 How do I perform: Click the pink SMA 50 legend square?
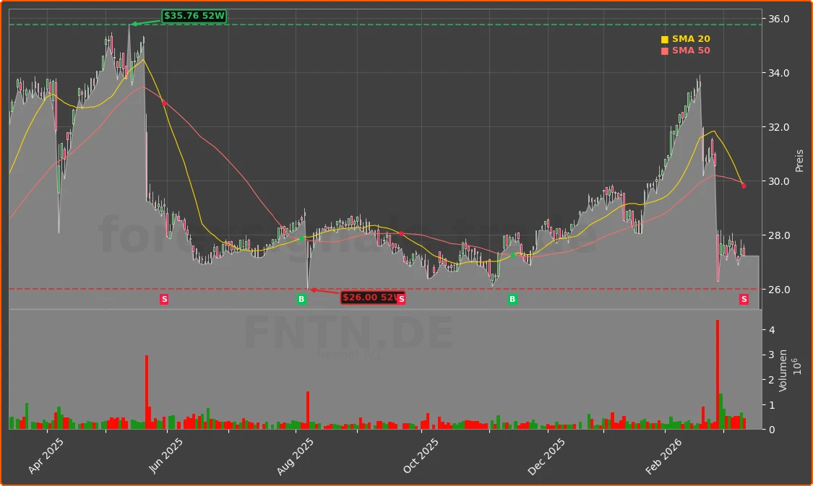pos(663,50)
